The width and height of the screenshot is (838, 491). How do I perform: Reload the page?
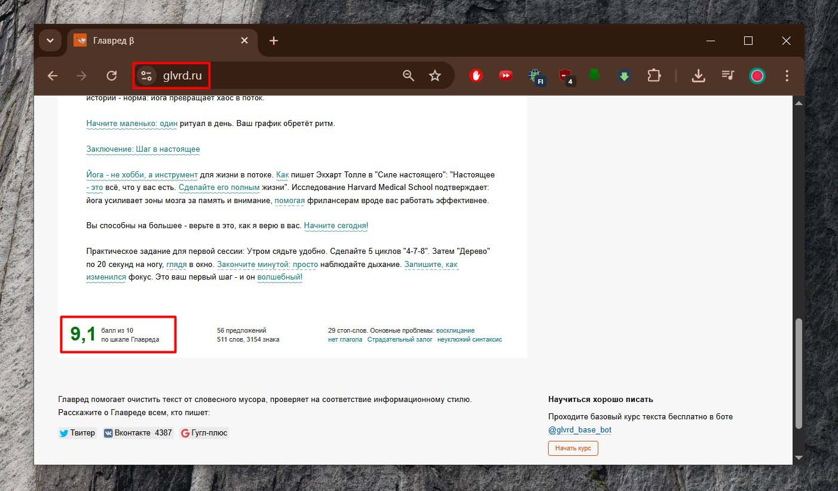pos(111,76)
